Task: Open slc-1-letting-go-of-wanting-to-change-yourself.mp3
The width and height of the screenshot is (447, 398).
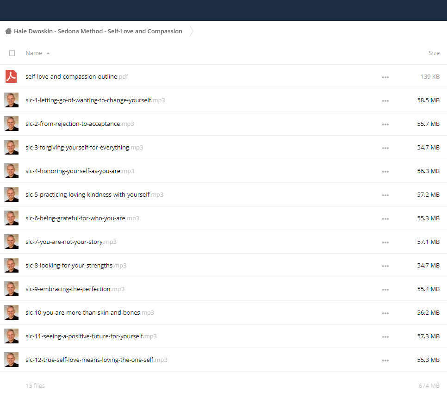Action: click(95, 100)
